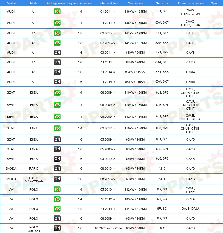Click the body cell 6R in Polo Van row

162,228
